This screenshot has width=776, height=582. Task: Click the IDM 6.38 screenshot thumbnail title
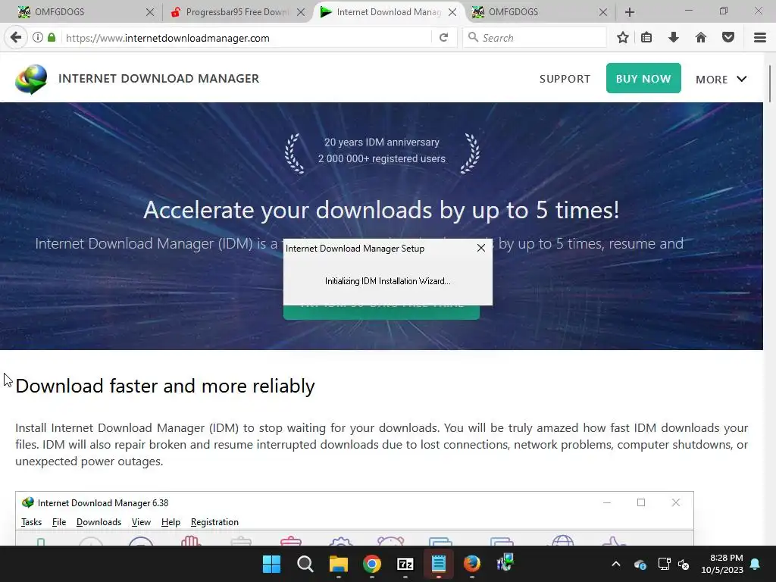(x=103, y=503)
